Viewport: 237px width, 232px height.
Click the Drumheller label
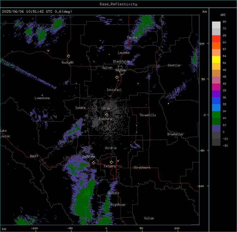[175, 134]
